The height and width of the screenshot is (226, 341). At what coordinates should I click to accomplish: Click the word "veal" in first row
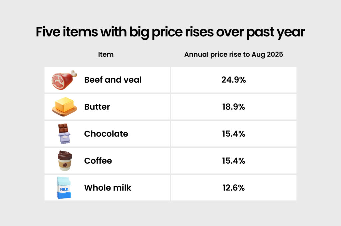click(133, 80)
